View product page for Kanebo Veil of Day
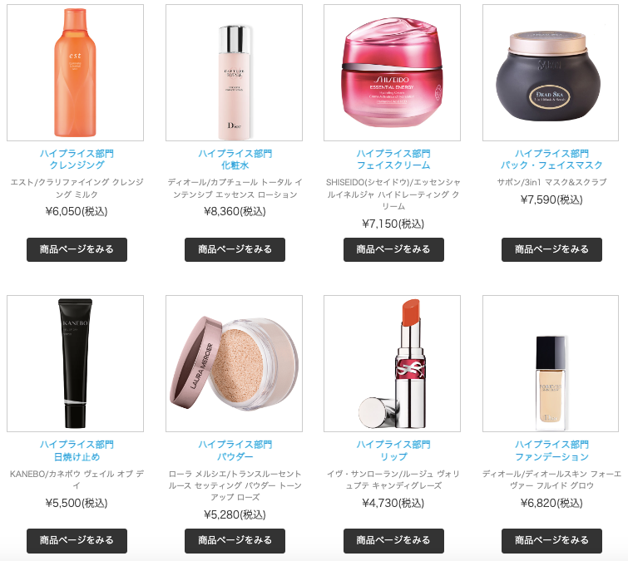 pyautogui.click(x=77, y=540)
